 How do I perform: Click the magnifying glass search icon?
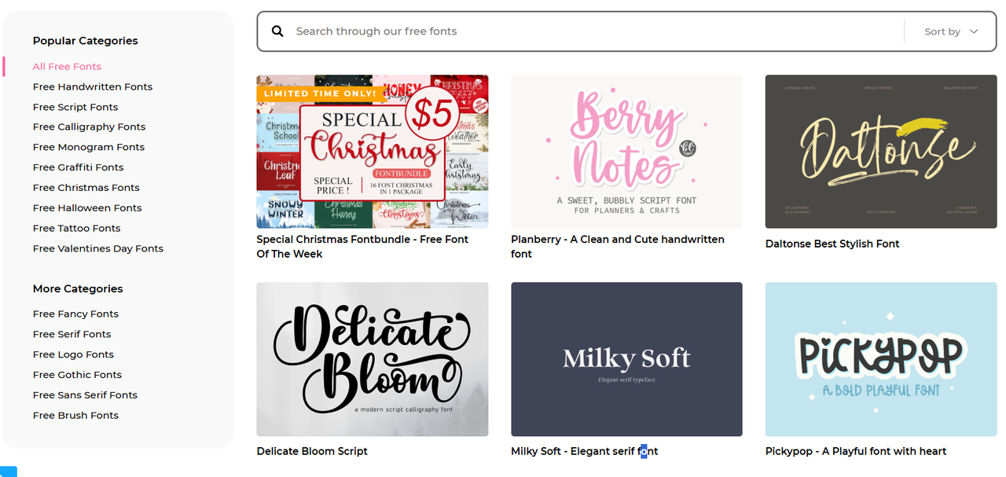click(x=277, y=31)
